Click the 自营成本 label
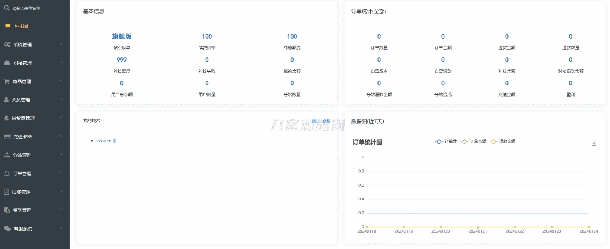 (x=379, y=71)
